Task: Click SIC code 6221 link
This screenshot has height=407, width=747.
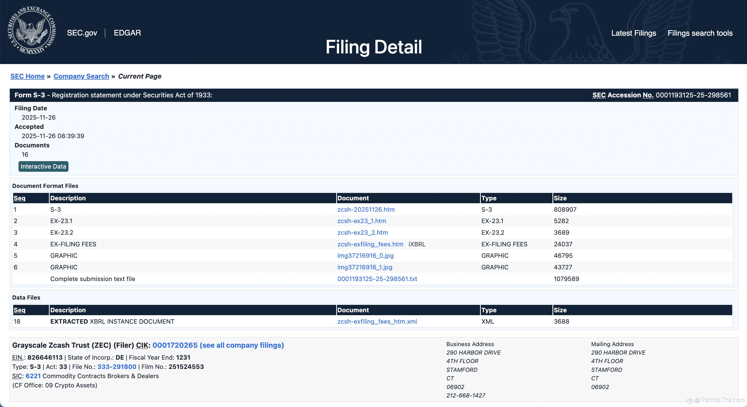Action: [x=33, y=376]
